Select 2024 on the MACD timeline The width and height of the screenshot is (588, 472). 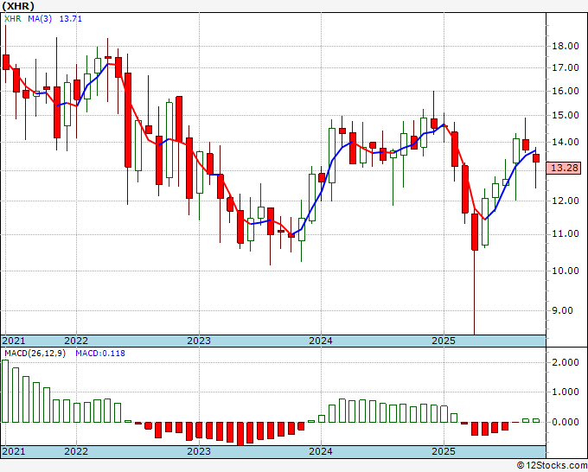coord(321,451)
